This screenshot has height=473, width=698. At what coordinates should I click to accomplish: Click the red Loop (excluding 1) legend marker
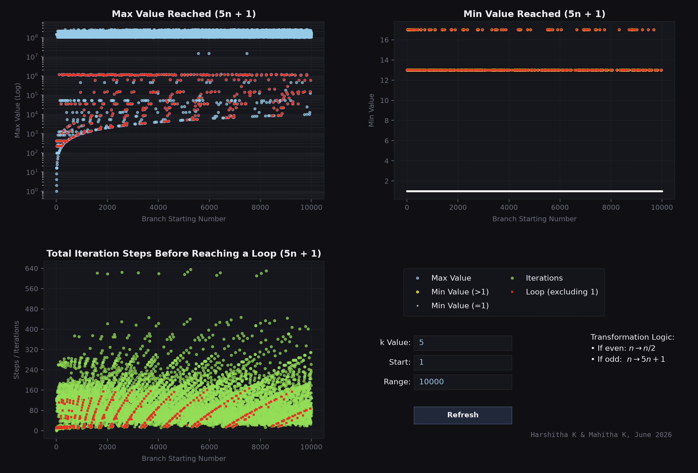click(512, 292)
